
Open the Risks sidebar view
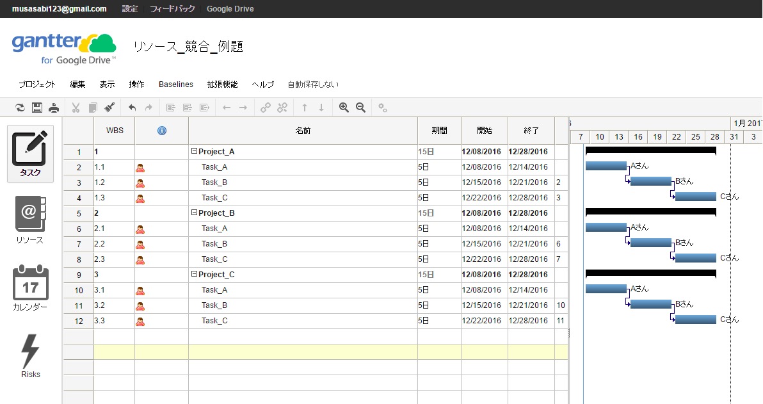[30, 355]
